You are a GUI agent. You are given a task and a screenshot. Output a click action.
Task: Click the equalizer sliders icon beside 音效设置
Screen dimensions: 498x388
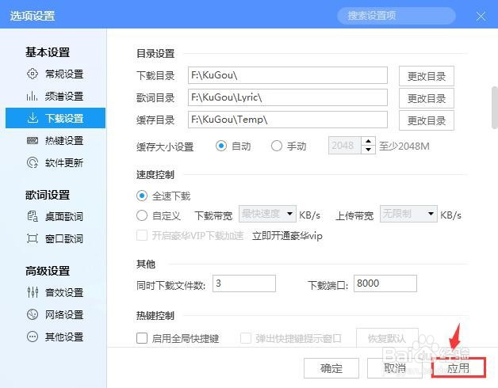click(33, 292)
